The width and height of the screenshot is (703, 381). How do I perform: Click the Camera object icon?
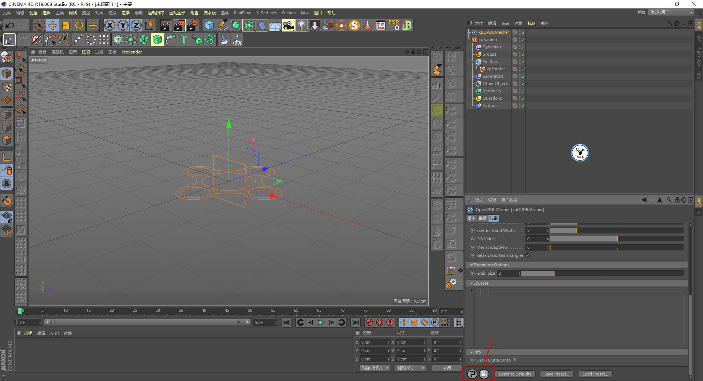(x=288, y=25)
